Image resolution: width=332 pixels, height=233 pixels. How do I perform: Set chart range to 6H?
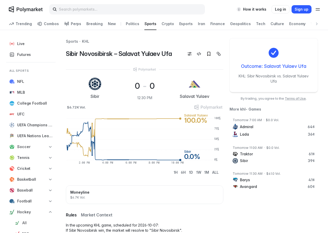point(183,172)
